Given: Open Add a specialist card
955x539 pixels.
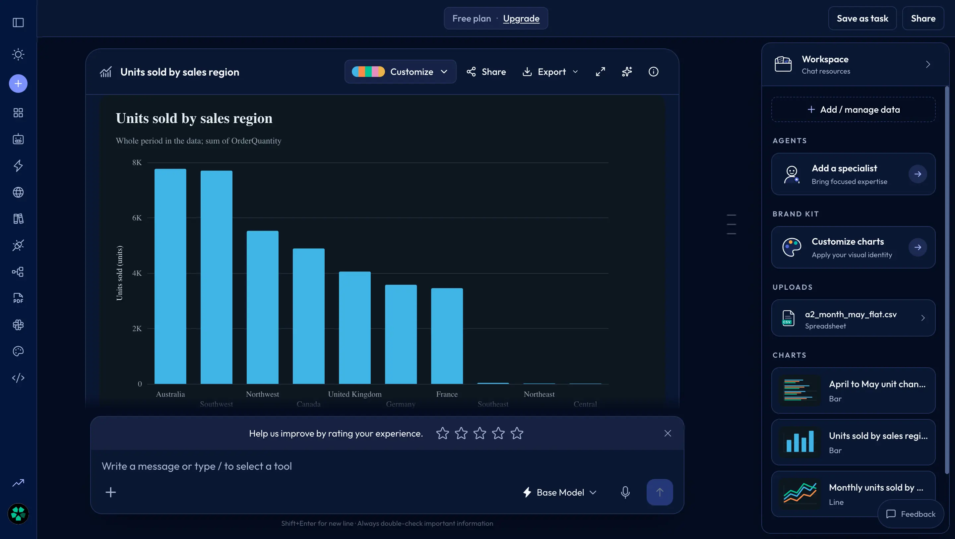Looking at the screenshot, I should [853, 174].
